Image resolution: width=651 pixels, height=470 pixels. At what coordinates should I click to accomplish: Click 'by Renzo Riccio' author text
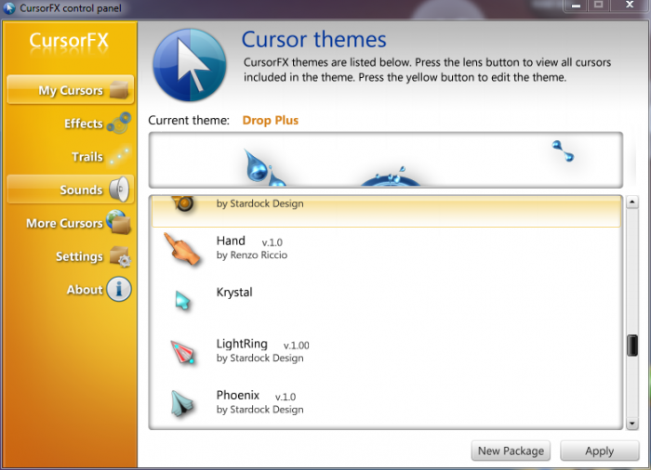click(252, 255)
